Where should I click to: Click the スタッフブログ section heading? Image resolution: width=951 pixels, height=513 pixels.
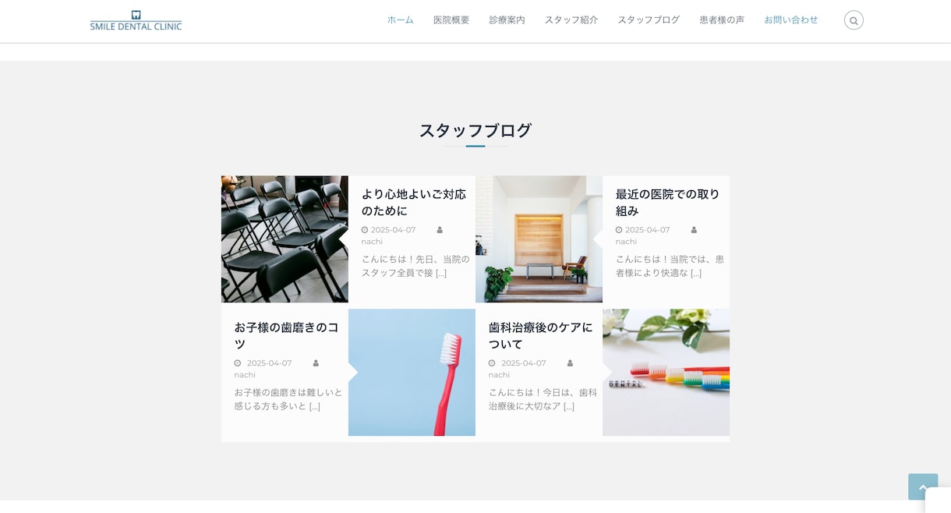[475, 130]
